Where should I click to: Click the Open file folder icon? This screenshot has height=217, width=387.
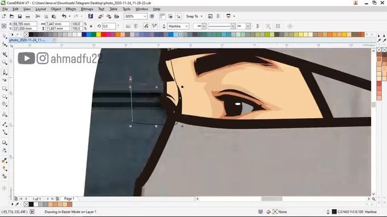(x=11, y=16)
